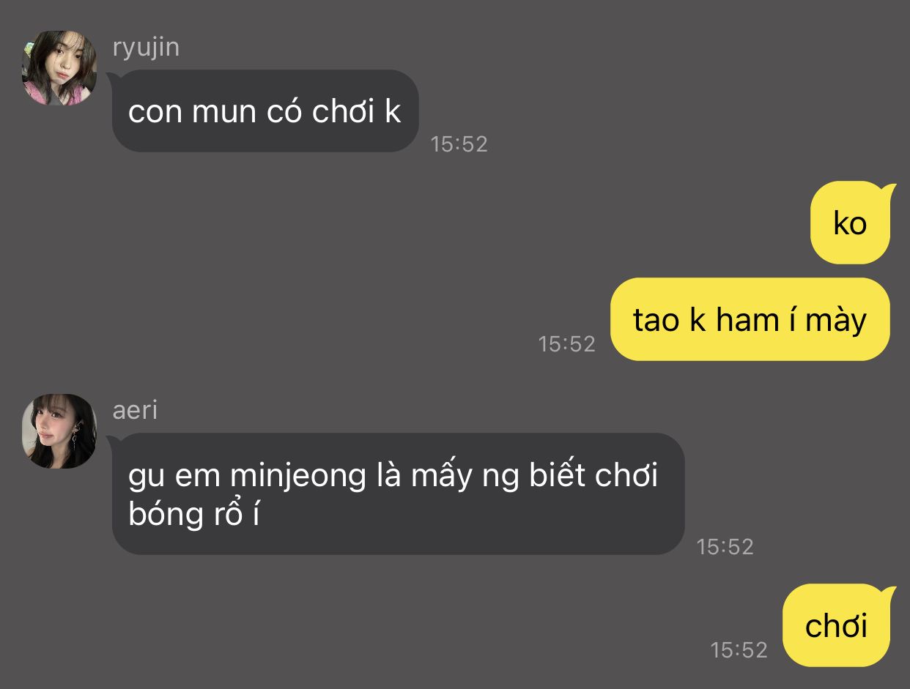This screenshot has height=689, width=910.
Task: Open aeri's profile picture
Action: click(x=59, y=431)
